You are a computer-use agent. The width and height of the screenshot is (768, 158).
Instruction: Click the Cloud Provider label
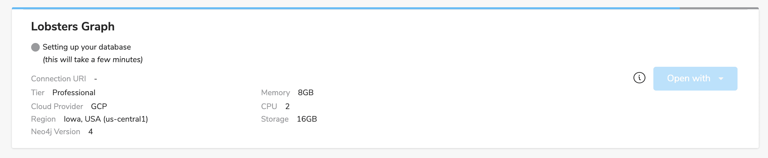point(57,106)
